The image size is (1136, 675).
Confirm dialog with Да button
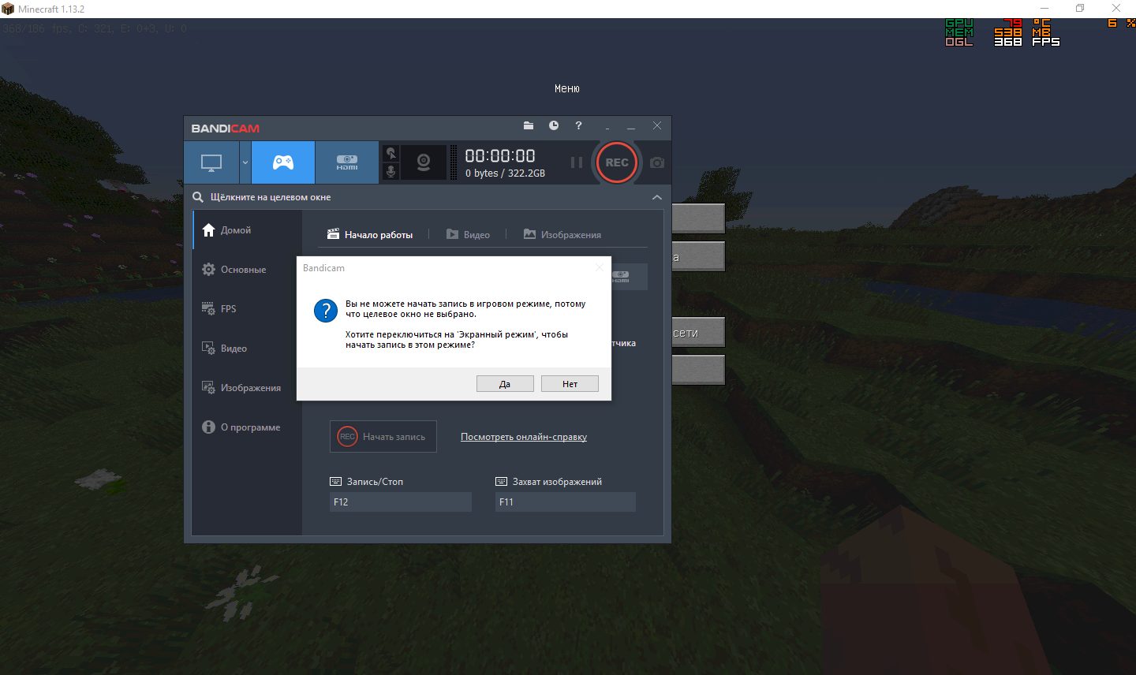(505, 384)
